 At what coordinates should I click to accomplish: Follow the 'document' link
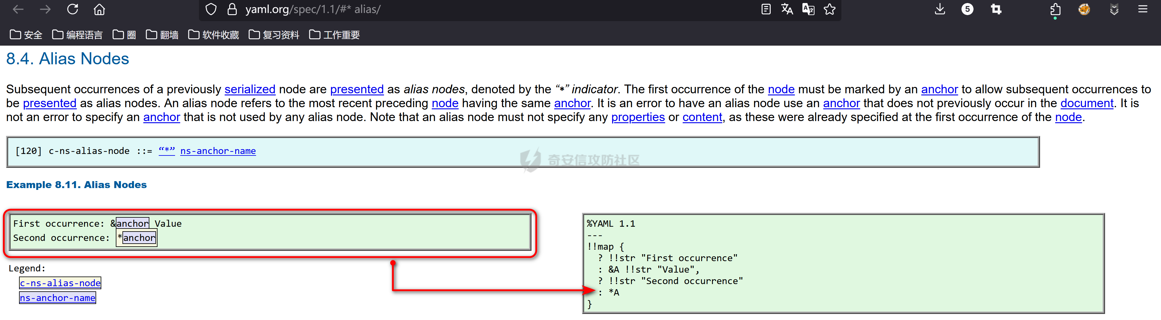point(1087,103)
